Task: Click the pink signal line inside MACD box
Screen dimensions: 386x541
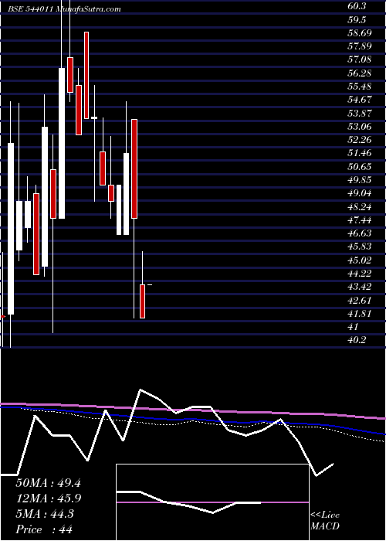Action: 212,502
